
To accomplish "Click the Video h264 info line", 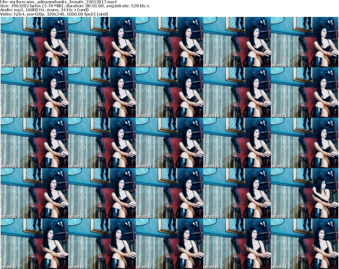I will (54, 14).
